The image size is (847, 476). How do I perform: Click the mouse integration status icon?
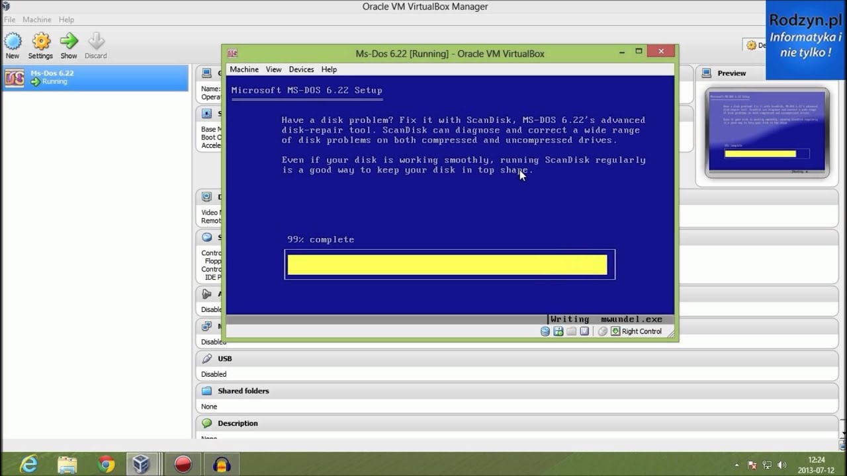603,331
